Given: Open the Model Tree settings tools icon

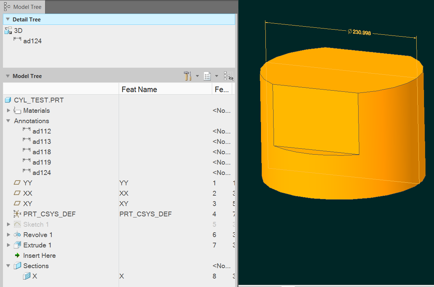Looking at the screenshot, I should 187,76.
